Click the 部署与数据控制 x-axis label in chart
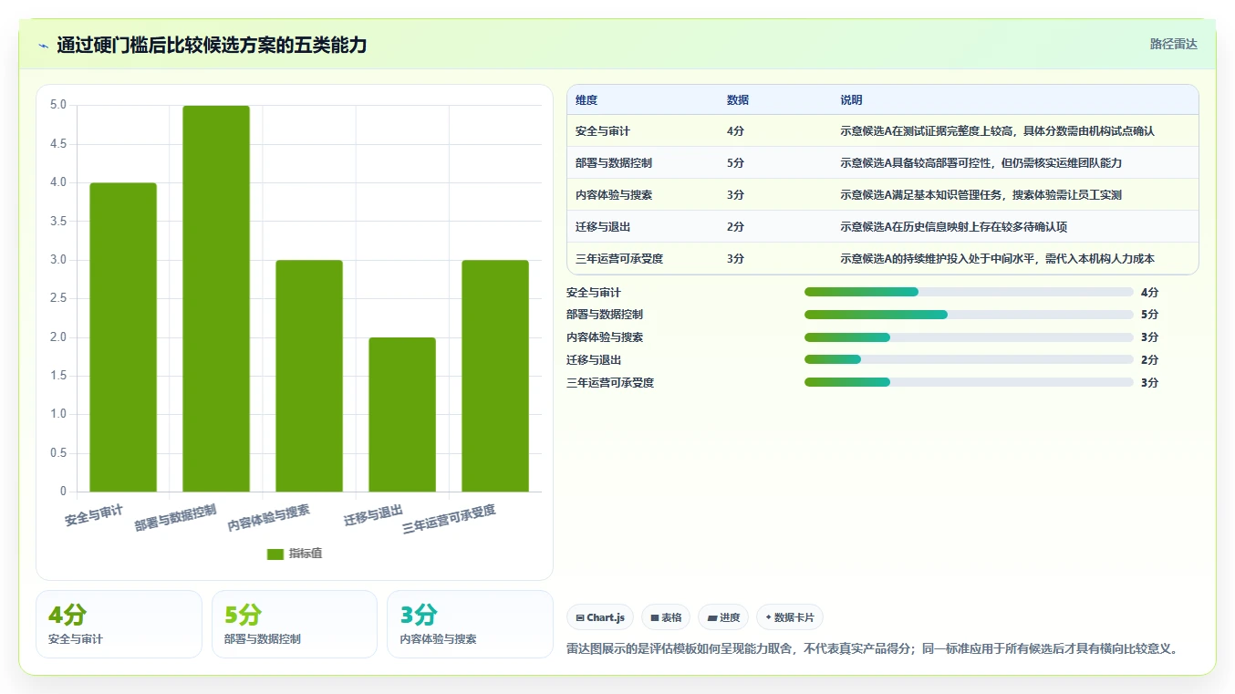 176,517
